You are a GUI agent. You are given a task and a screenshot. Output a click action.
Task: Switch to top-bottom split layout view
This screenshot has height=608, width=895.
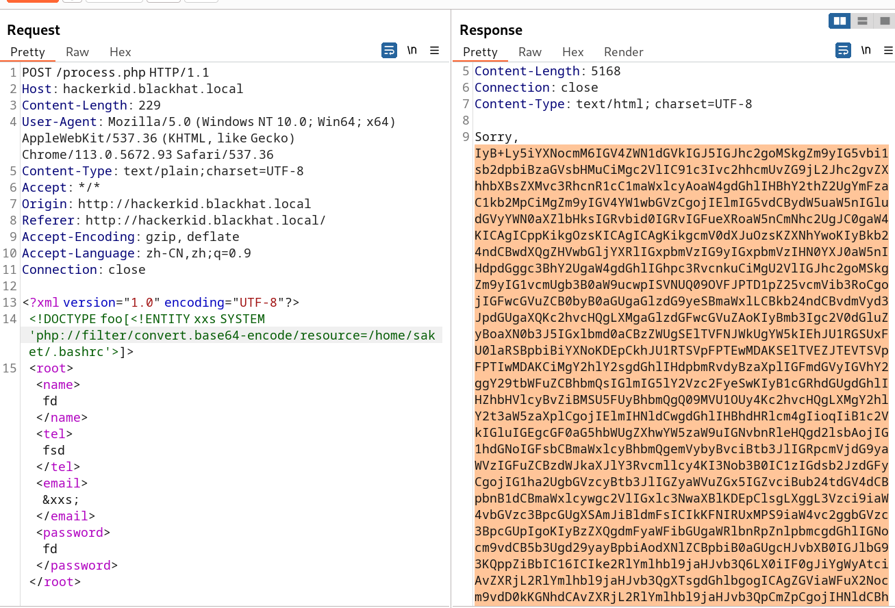click(863, 21)
